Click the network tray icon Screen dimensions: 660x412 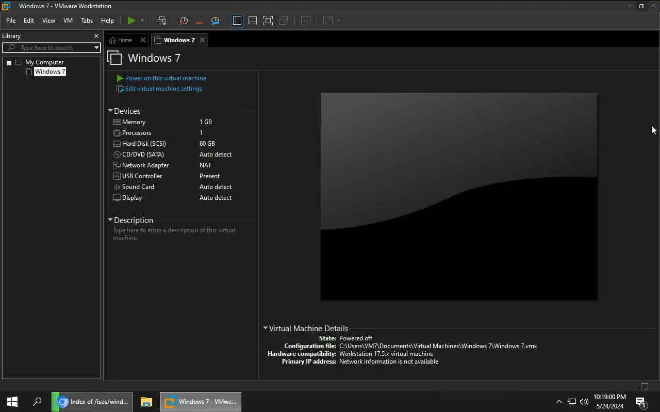[x=572, y=402]
